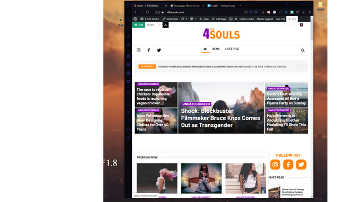Open Theme support link
Image resolution: width=360 pixels, height=202 pixels.
(x=265, y=19)
